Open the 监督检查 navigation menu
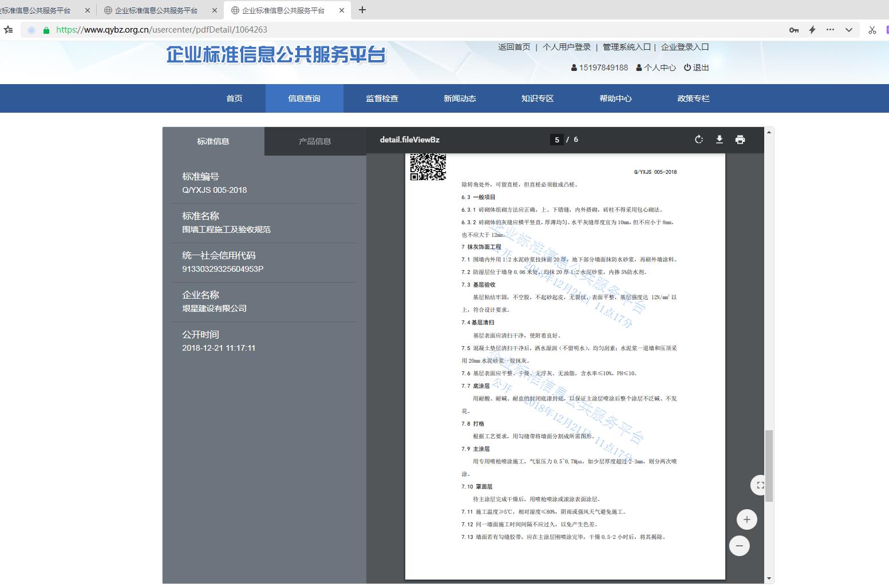889x587 pixels. 382,98
